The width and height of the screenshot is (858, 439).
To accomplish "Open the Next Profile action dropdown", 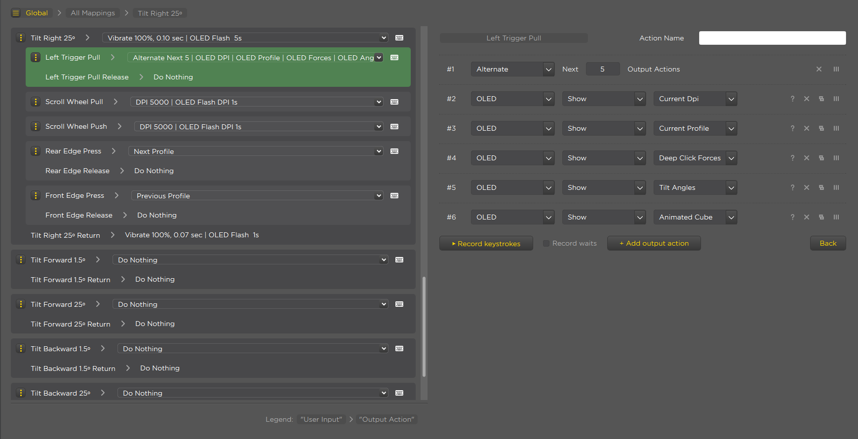I will 256,151.
